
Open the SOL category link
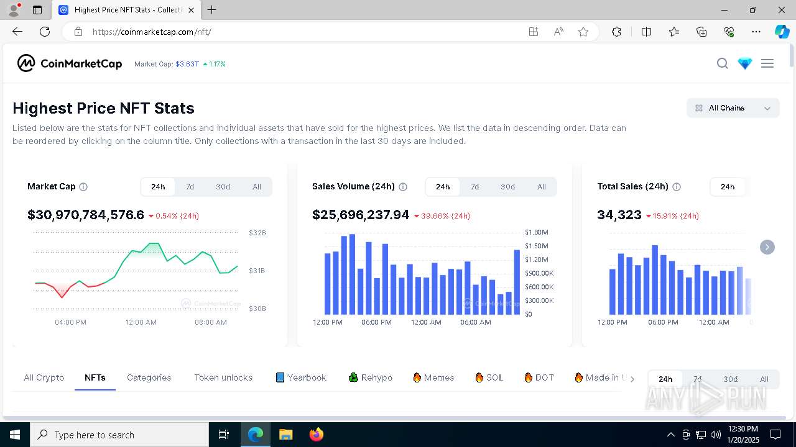[x=489, y=377]
